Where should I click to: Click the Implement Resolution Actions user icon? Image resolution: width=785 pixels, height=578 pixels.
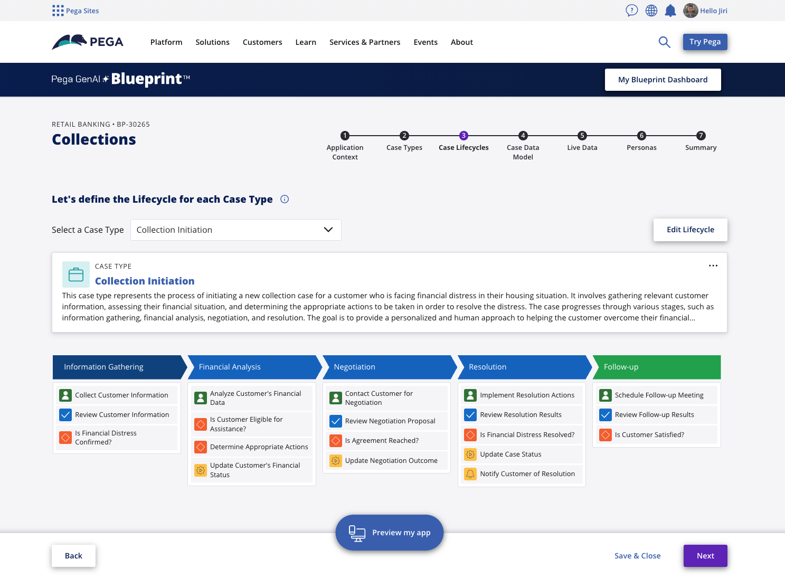coord(470,395)
